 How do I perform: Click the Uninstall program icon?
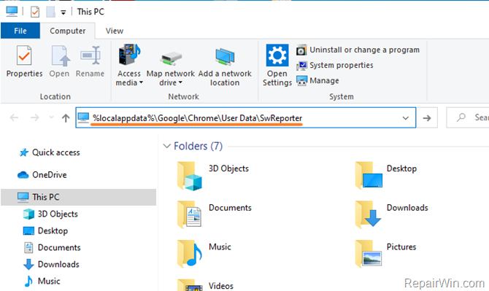click(x=301, y=50)
